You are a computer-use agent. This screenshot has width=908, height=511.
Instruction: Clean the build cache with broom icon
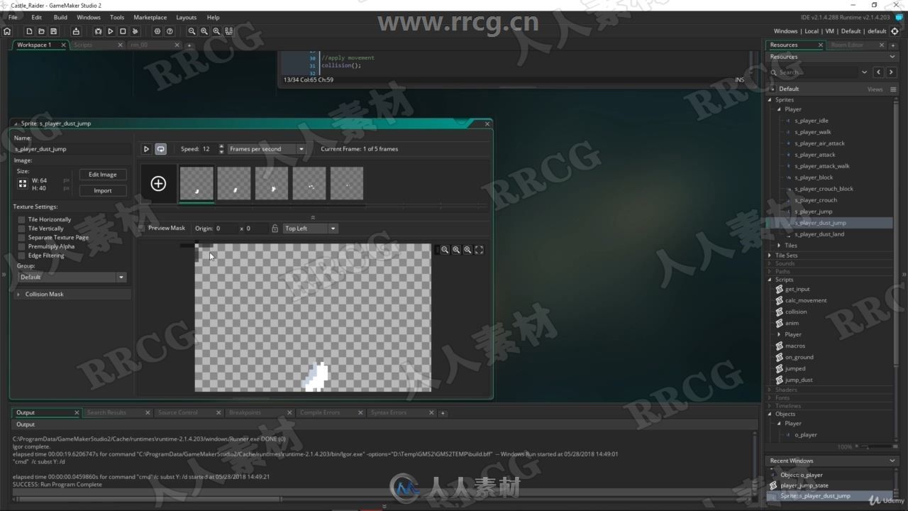[135, 31]
